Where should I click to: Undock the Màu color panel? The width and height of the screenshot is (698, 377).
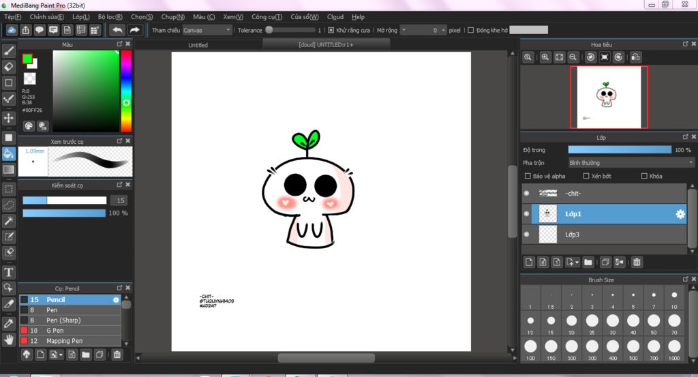click(119, 44)
